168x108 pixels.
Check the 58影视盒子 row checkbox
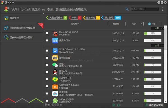(x=47, y=86)
